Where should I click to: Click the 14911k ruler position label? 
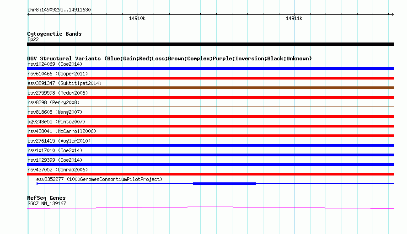294,18
